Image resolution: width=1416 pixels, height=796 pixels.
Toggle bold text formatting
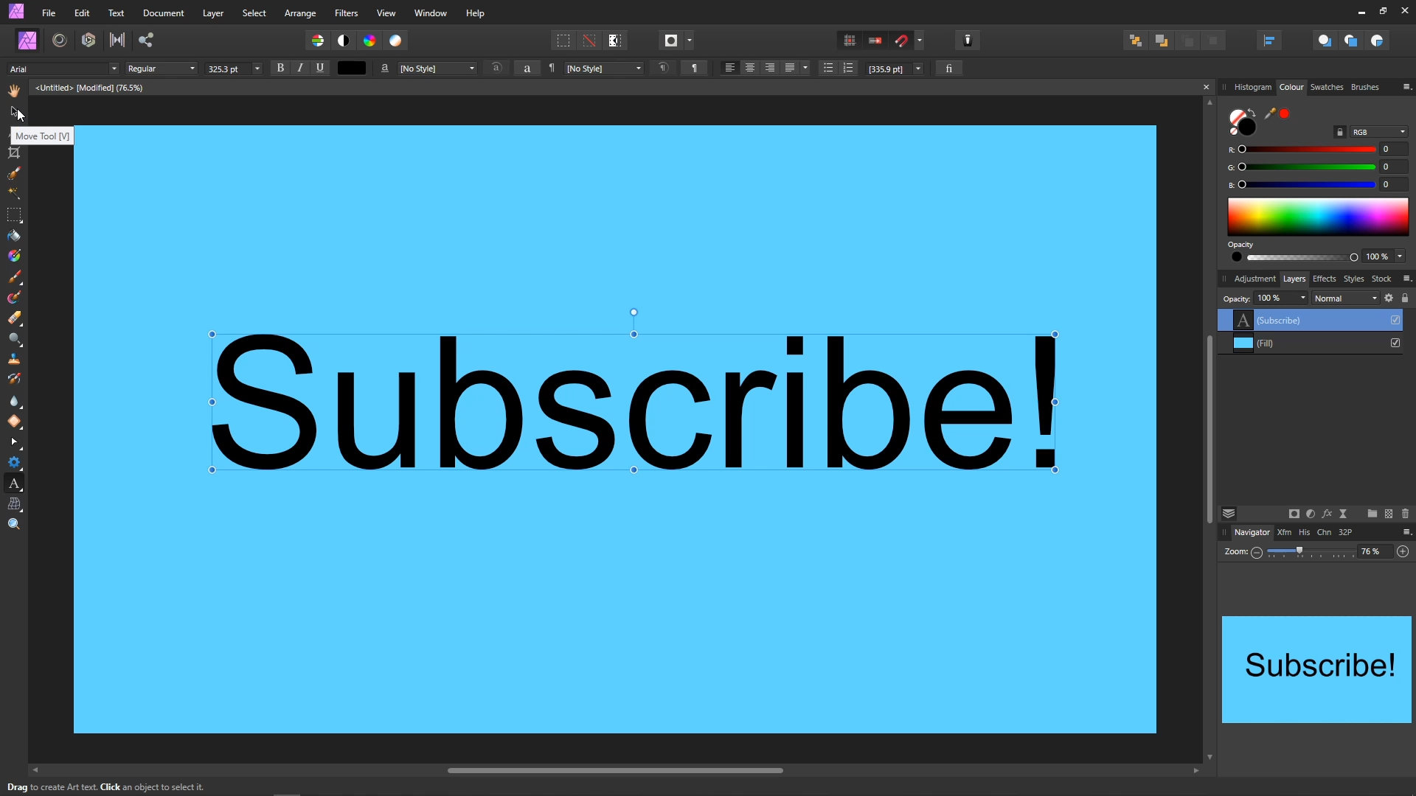coord(280,68)
